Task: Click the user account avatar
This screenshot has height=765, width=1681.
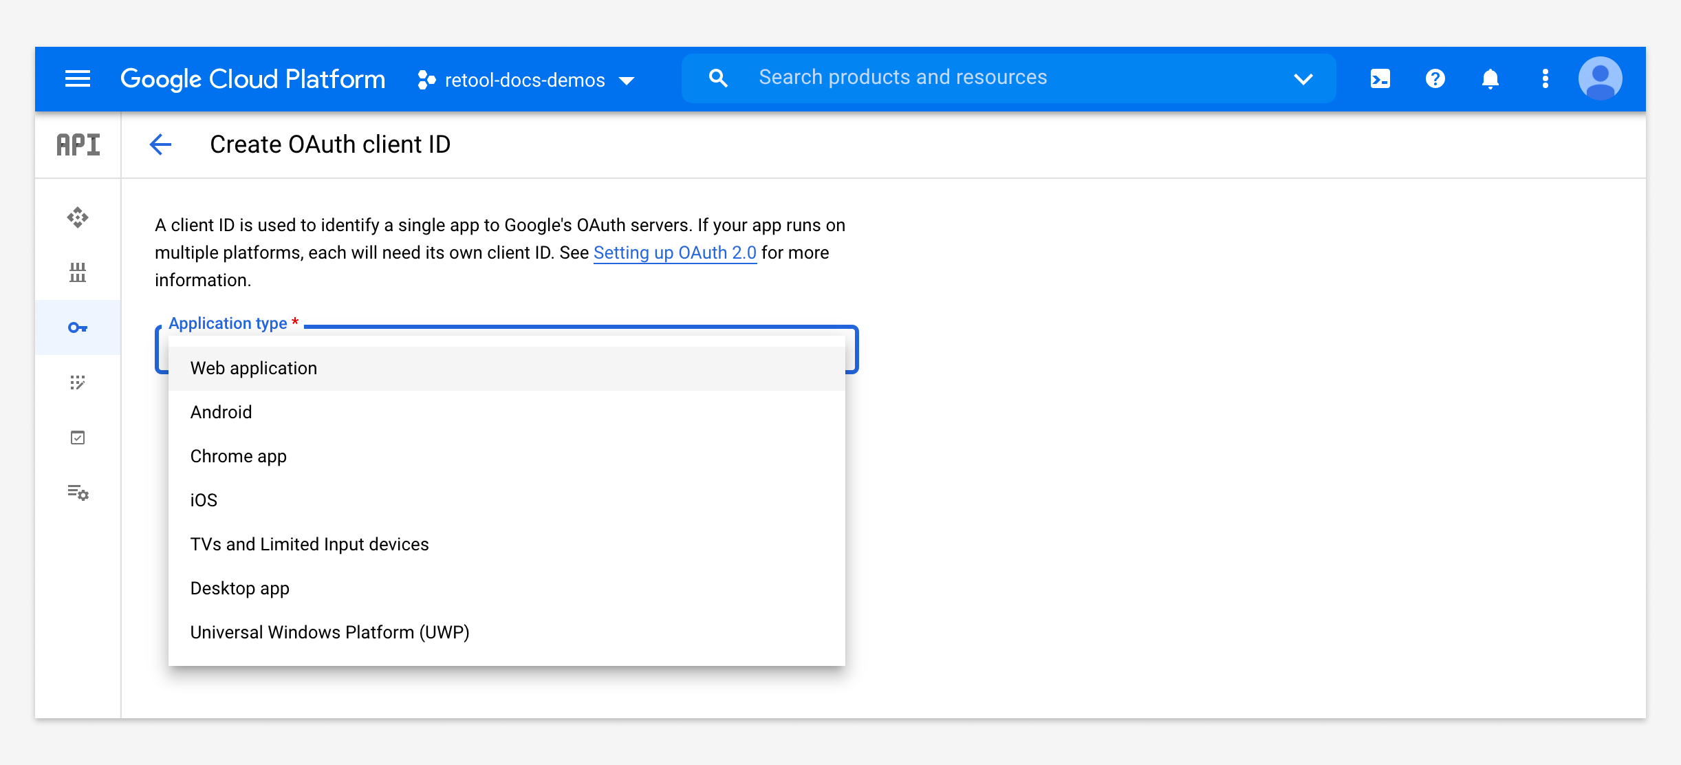Action: 1600,78
